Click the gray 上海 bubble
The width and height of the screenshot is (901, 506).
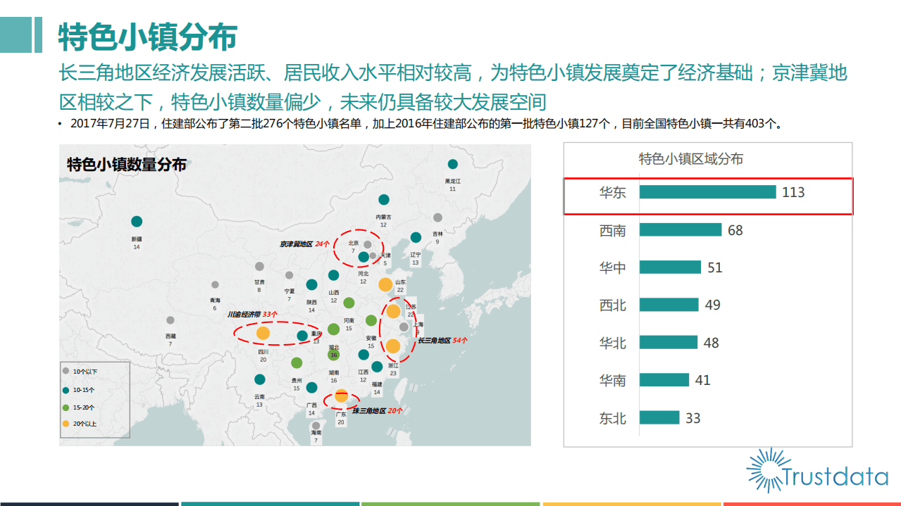coord(404,327)
